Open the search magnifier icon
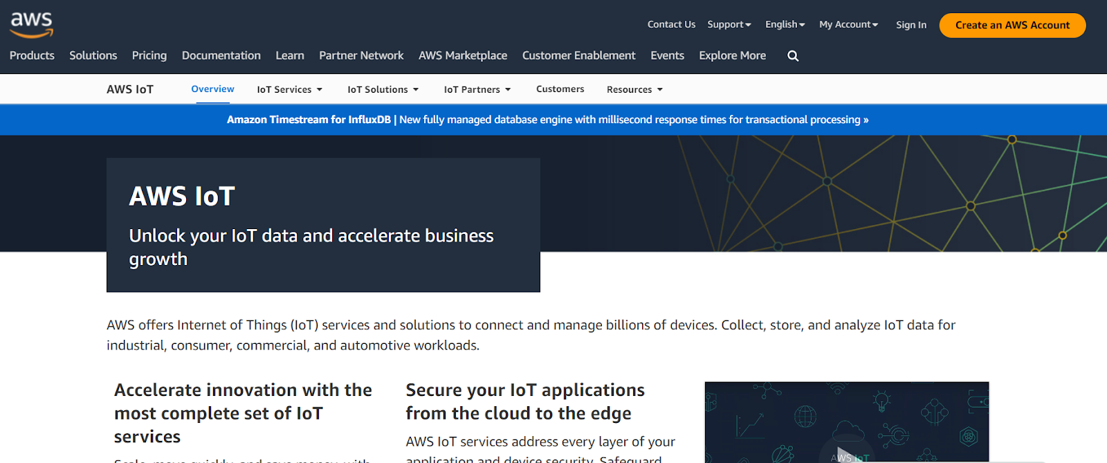Viewport: 1107px width, 463px height. [x=793, y=56]
